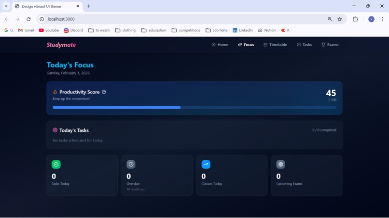
Task: Open the Exams page
Action: [x=330, y=45]
